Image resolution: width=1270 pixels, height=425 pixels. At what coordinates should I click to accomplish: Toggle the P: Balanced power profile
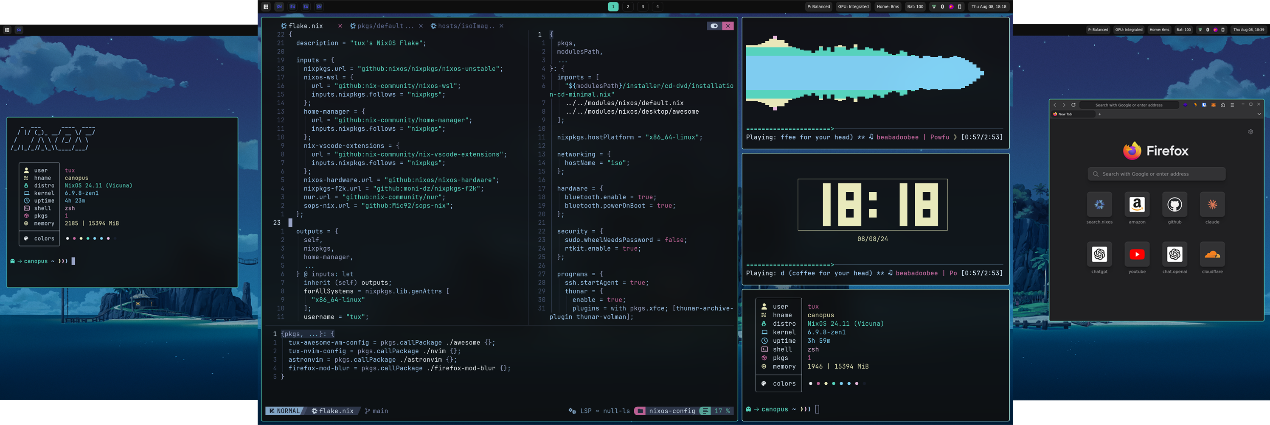(818, 6)
